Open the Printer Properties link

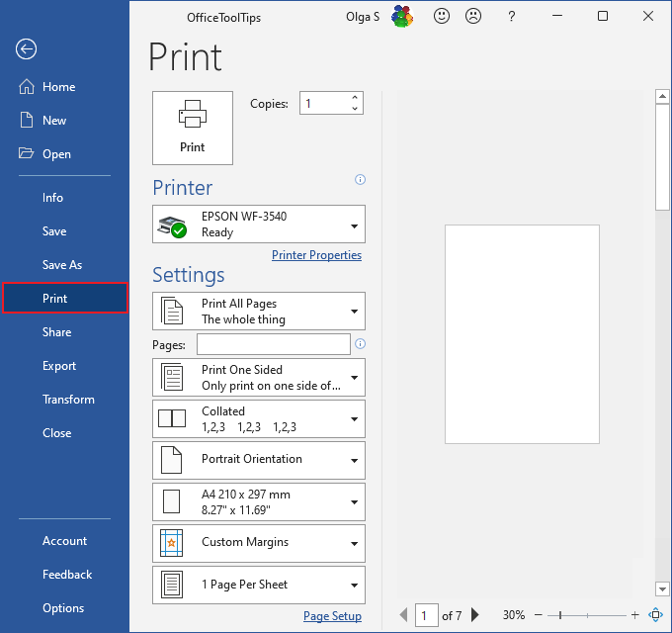coord(316,255)
